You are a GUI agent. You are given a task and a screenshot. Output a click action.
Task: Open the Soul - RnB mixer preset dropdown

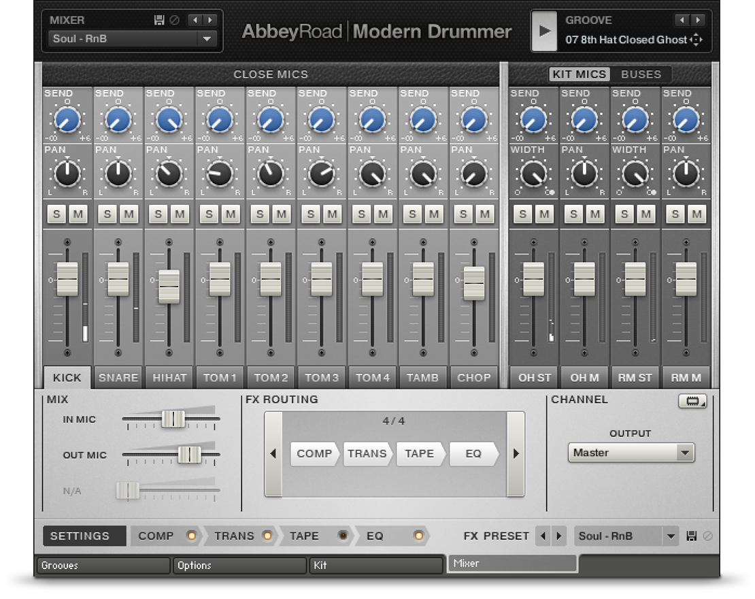pos(133,39)
